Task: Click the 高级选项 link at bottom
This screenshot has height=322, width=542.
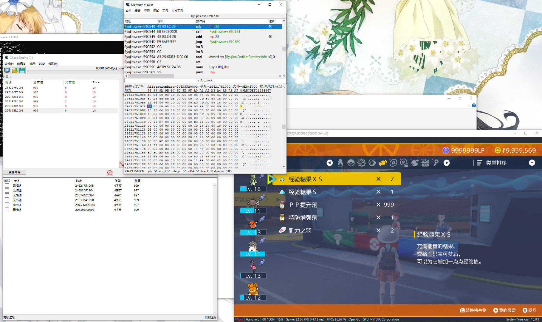Action: tap(9, 317)
